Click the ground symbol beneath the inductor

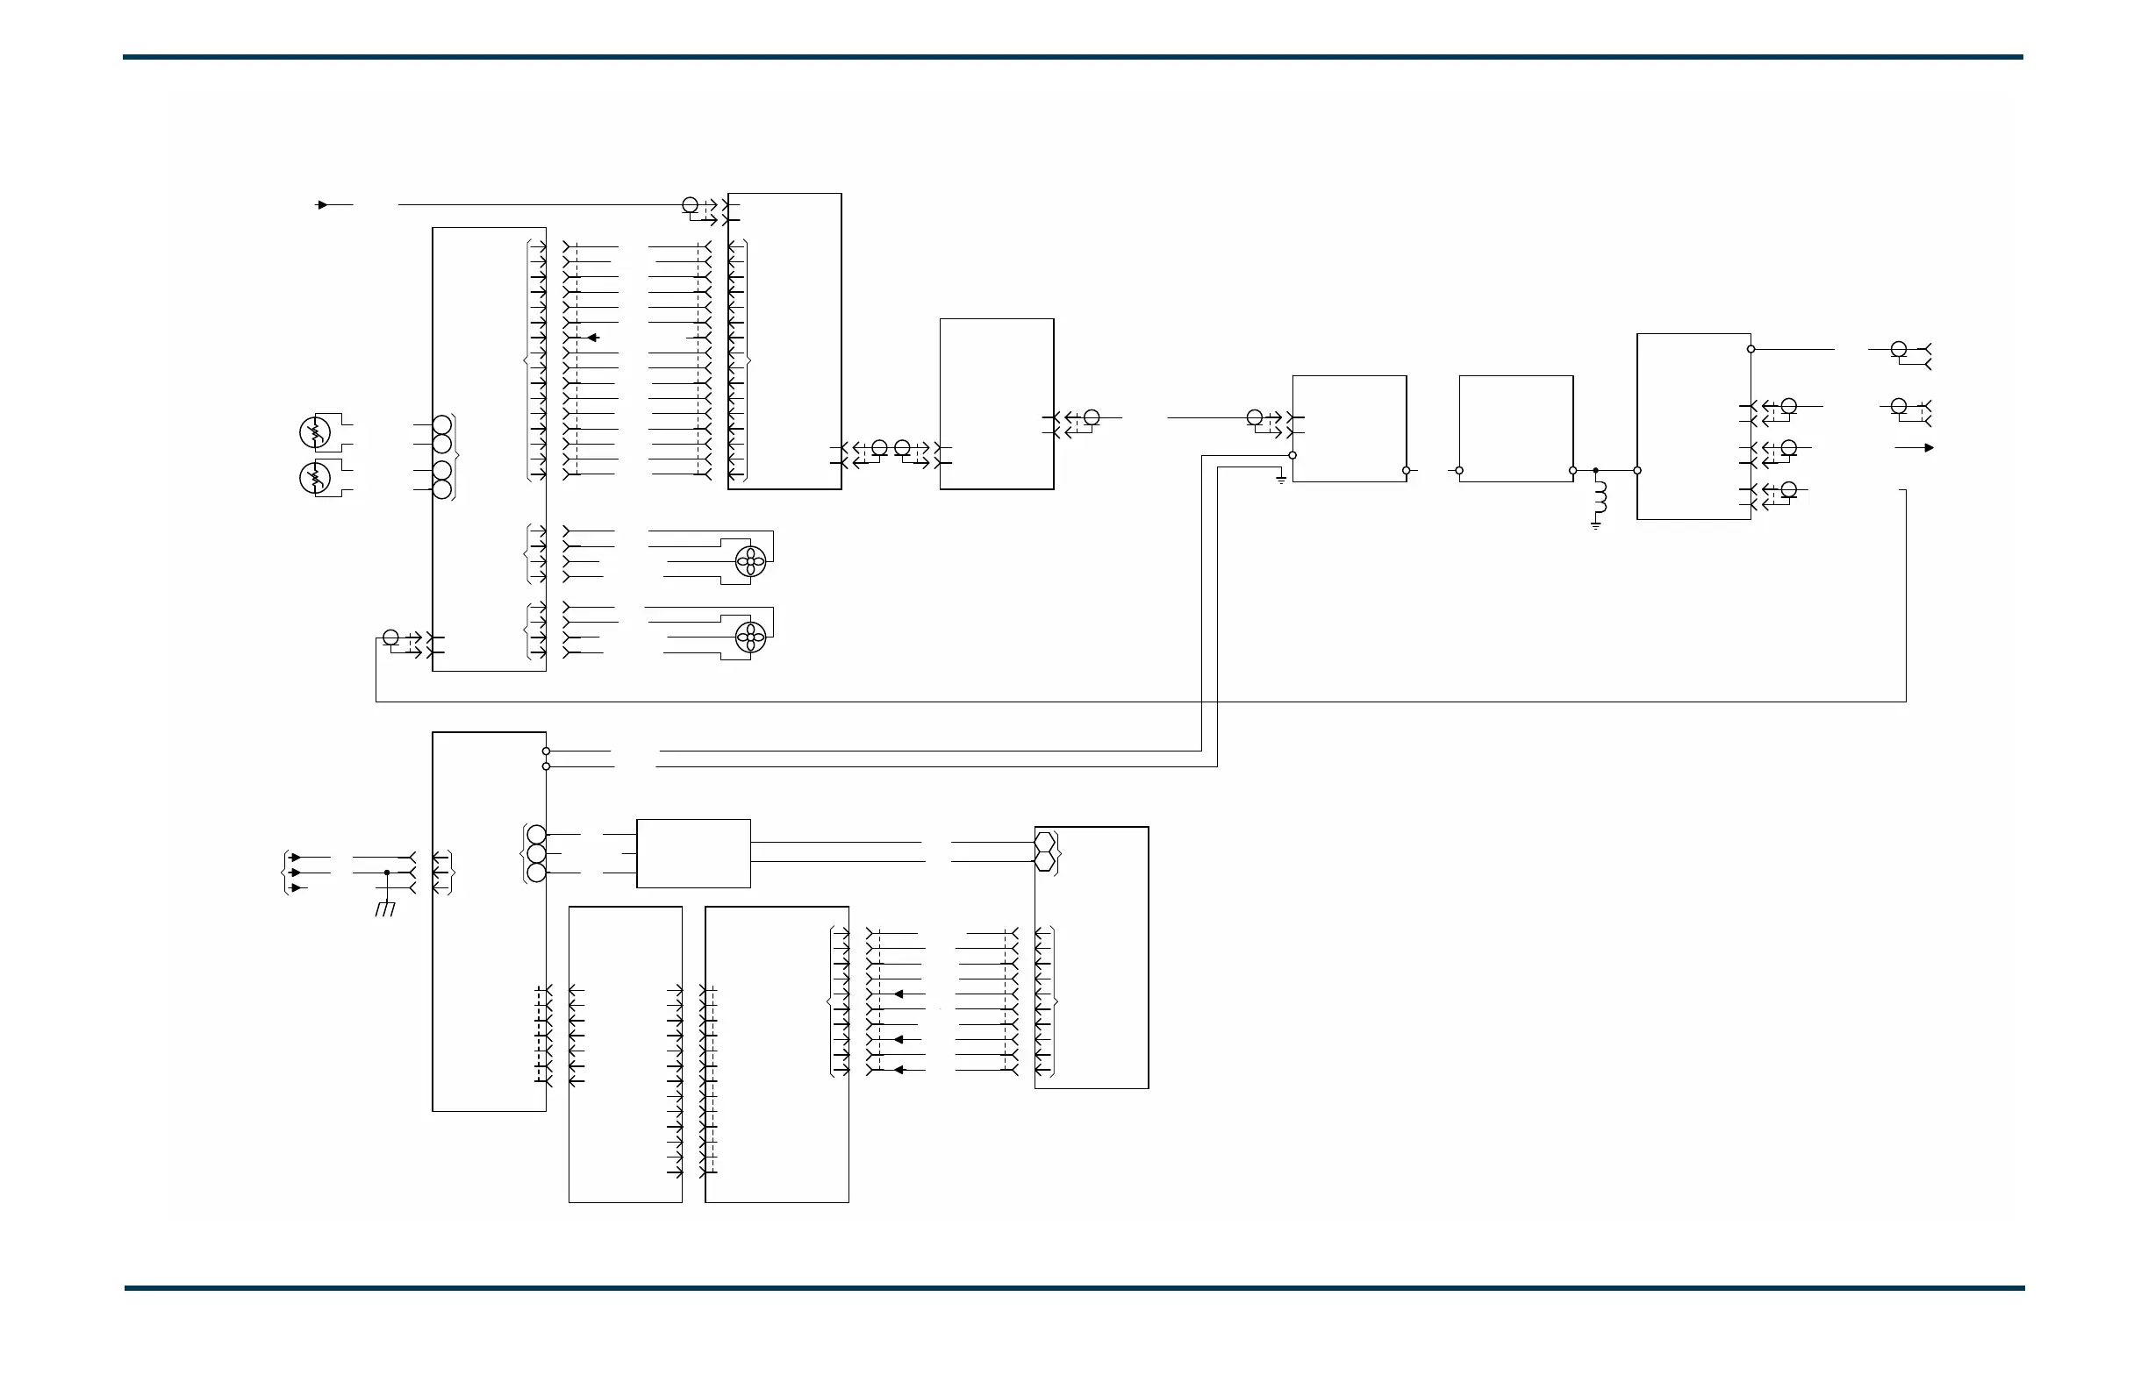(1596, 524)
